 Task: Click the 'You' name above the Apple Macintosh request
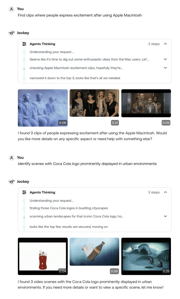pyautogui.click(x=20, y=9)
